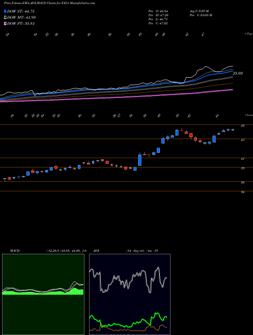The height and width of the screenshot is (335, 253).
Task: Click the 48 price axis label
Action: (242, 126)
